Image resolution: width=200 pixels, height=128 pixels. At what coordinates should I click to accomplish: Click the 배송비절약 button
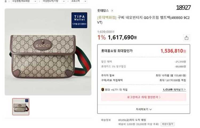coord(168,124)
